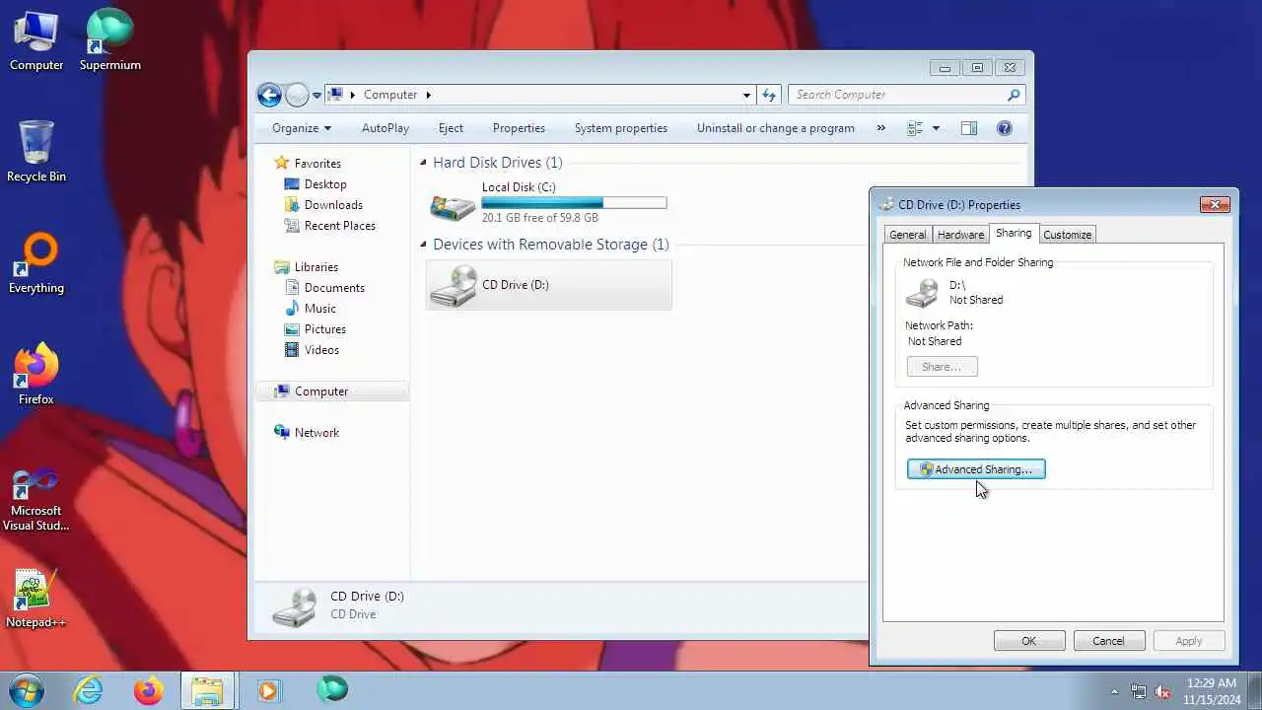Click the refresh button beside address bar

770,95
